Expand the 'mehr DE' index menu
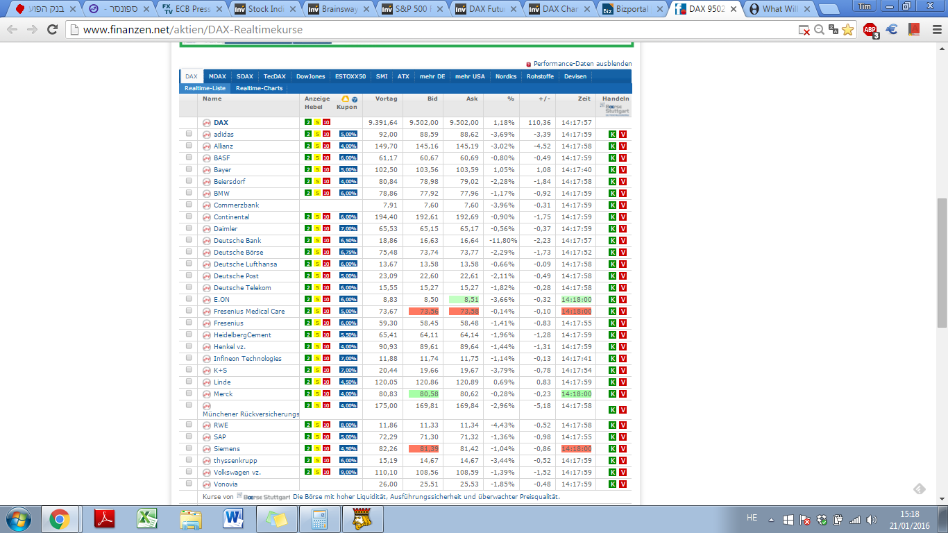948x533 pixels. [432, 76]
